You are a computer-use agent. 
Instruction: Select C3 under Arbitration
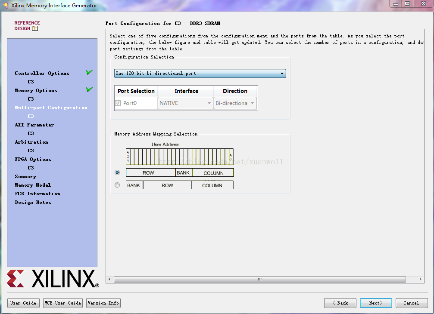point(31,151)
